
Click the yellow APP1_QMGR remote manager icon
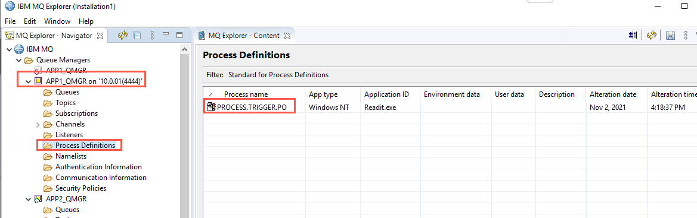tap(38, 81)
